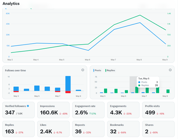Click the Follows over time title

point(15,71)
